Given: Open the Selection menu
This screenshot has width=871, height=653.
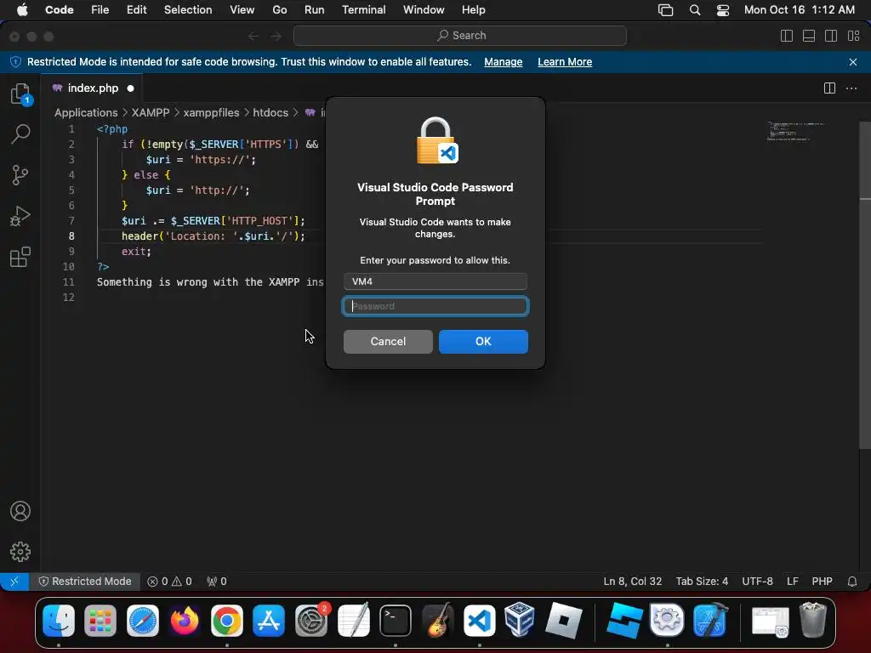Looking at the screenshot, I should point(188,10).
